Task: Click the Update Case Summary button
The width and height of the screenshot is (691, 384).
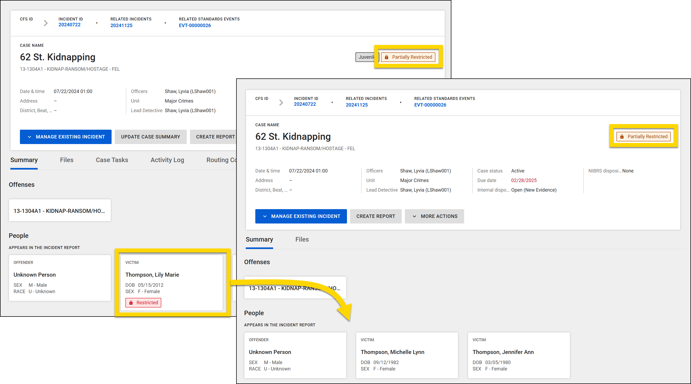Action: pyautogui.click(x=150, y=137)
